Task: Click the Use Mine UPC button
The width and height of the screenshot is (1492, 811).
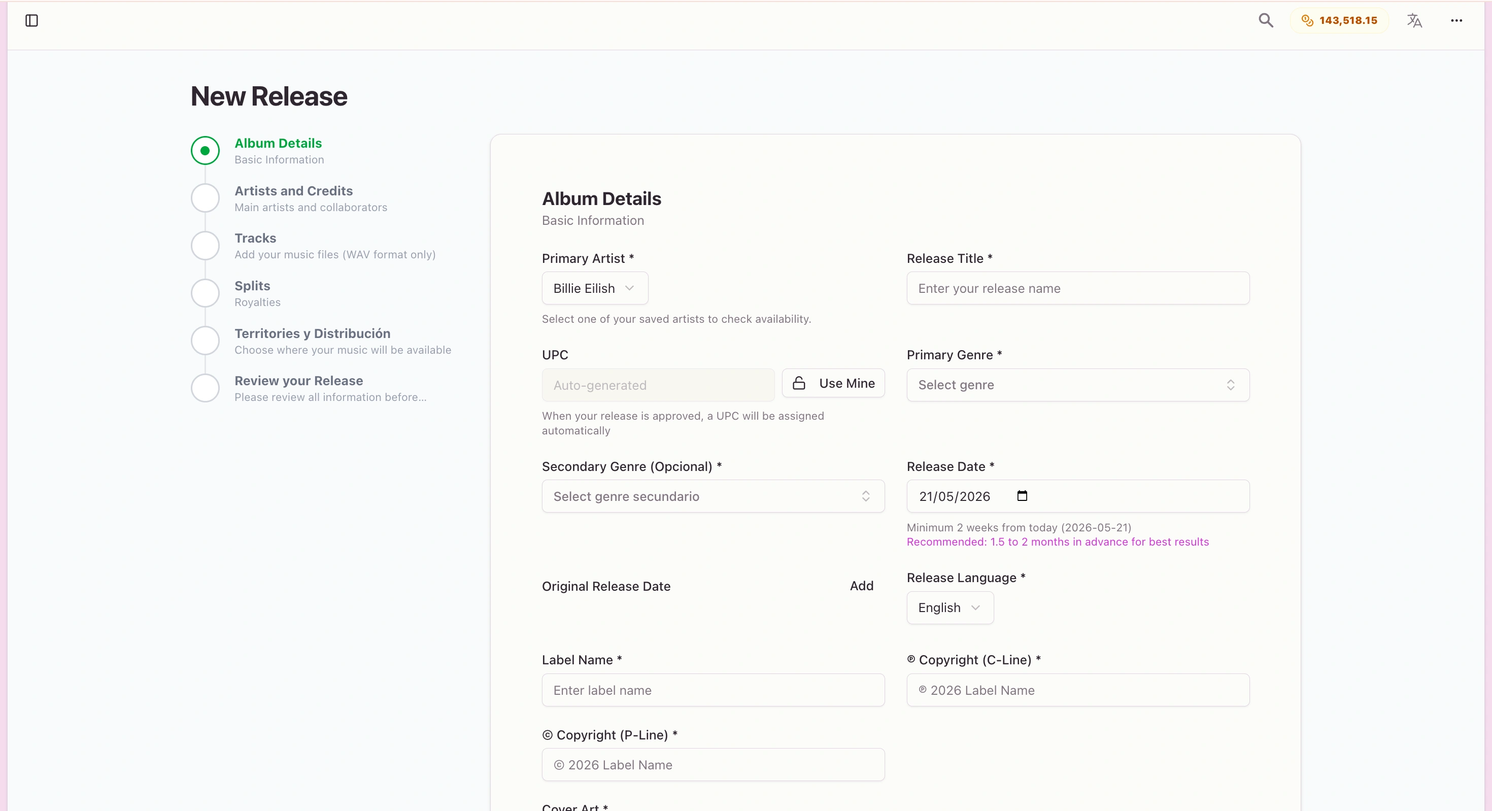Action: (833, 384)
